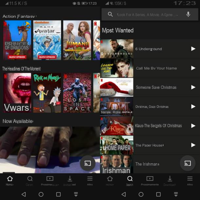Select 'The Paper House' title
This screenshot has width=200, height=200.
click(149, 145)
